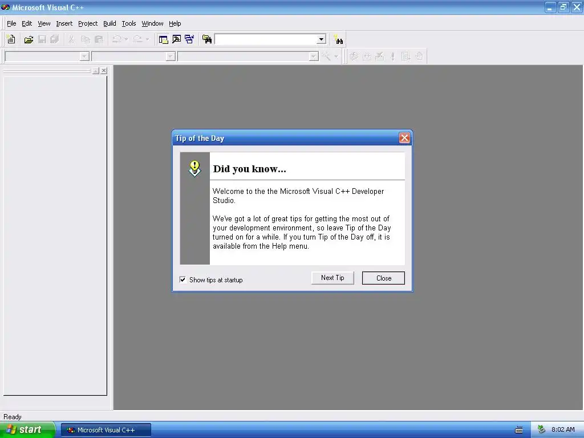Expand the WizardBar class dropdown
The width and height of the screenshot is (584, 438).
tap(85, 56)
